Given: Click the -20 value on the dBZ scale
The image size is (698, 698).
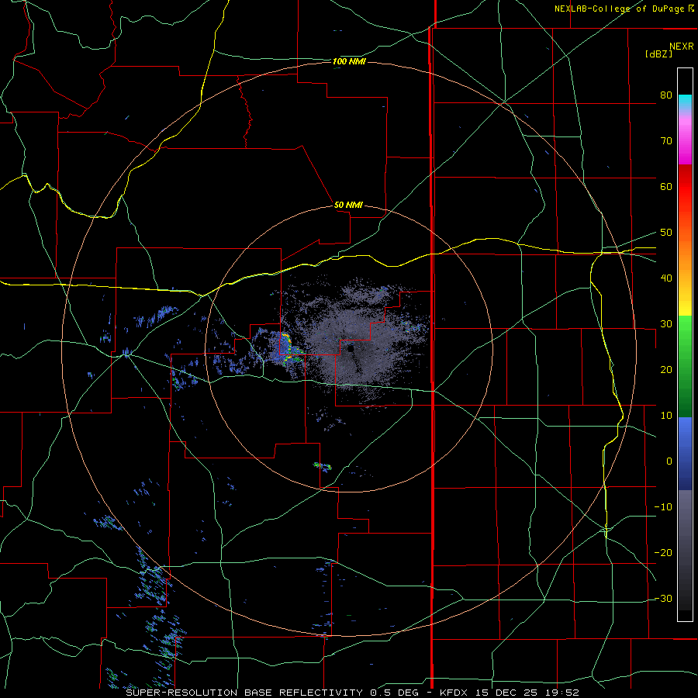Looking at the screenshot, I should tap(663, 553).
